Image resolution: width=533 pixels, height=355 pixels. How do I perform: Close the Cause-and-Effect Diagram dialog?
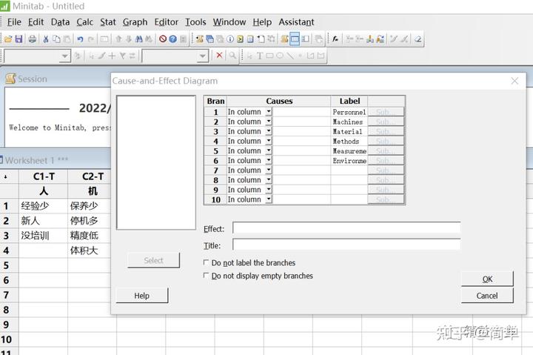(514, 81)
